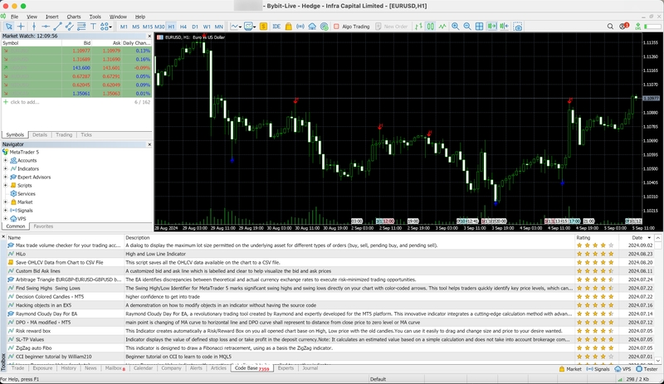Activate the crosshair tool

20,27
